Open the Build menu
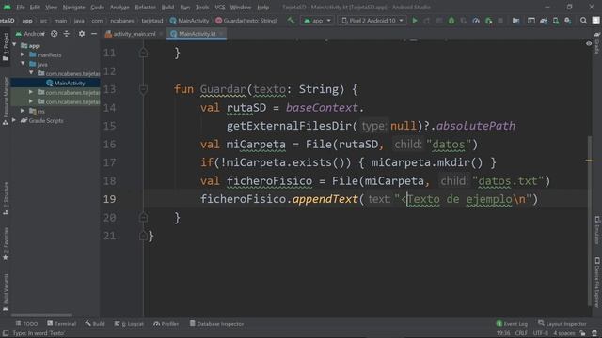 coord(167,7)
